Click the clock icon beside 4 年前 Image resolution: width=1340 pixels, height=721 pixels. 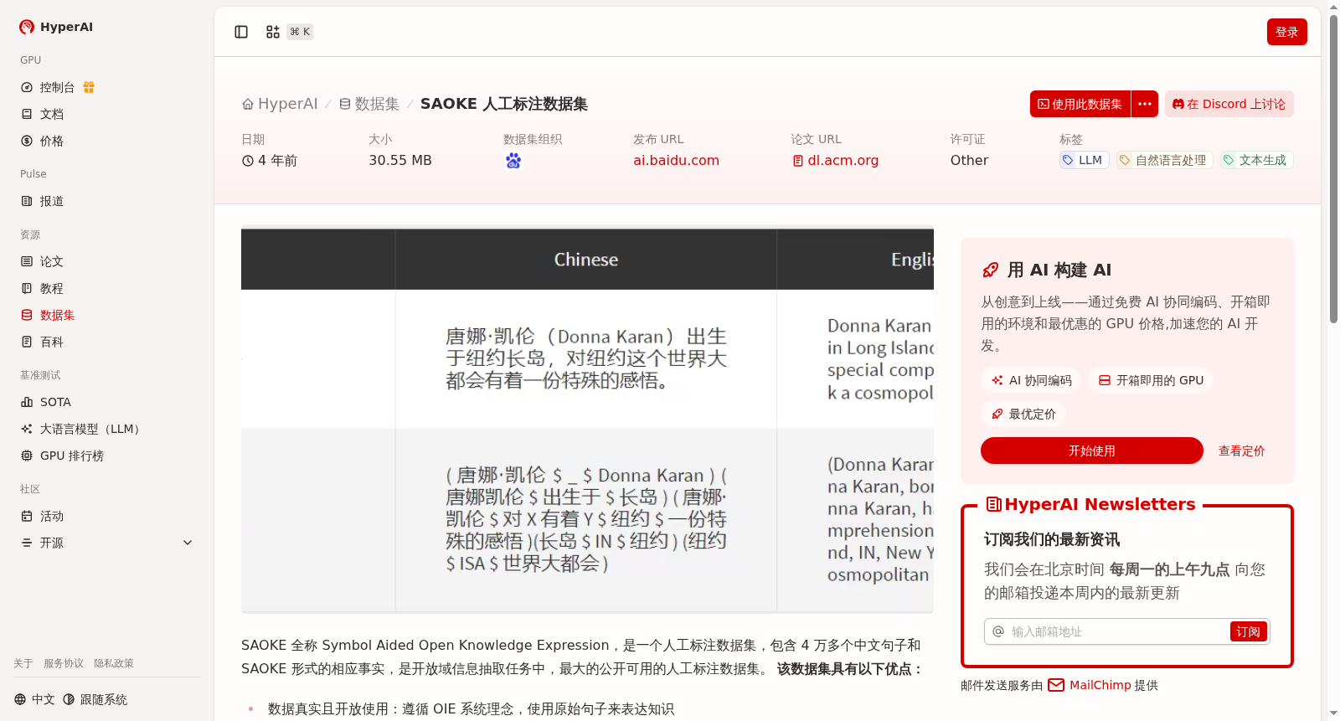click(248, 161)
